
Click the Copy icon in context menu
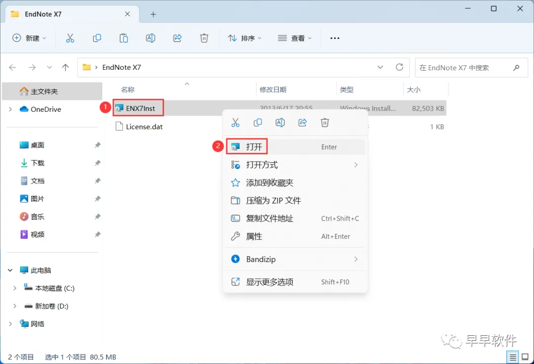click(x=258, y=123)
